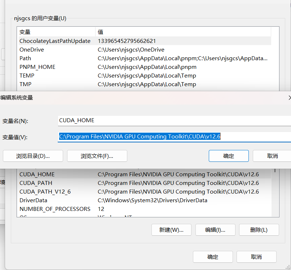Click the value 12 for NUMBER_OF_PROCESSORS
291x270 pixels.
(101, 209)
